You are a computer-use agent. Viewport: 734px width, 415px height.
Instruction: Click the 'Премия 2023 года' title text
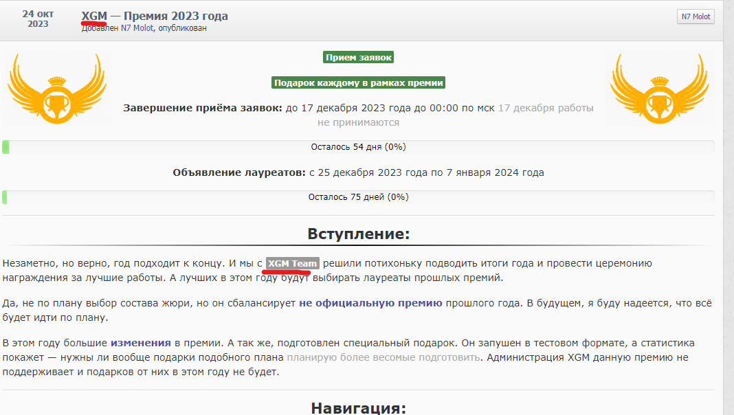tap(175, 16)
